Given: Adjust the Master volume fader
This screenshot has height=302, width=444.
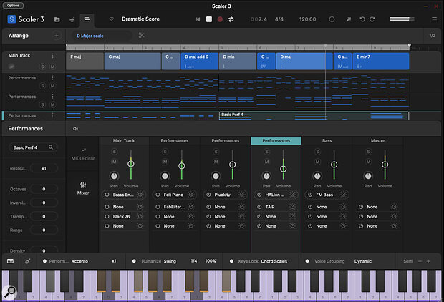Looking at the screenshot, I should tap(385, 165).
